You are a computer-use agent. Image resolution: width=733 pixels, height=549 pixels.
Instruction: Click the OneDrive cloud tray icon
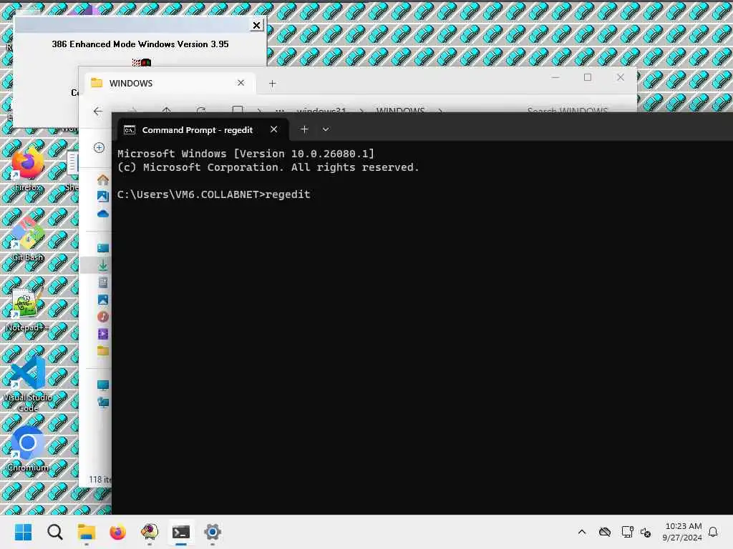605,532
